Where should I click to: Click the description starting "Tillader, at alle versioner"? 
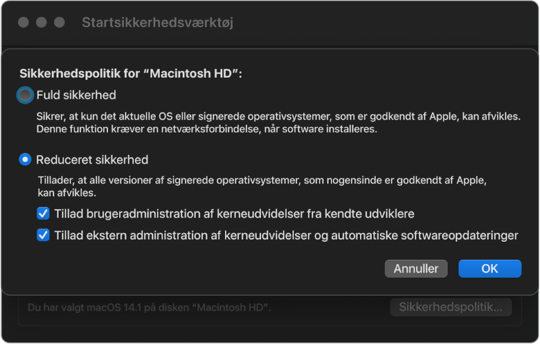261,182
